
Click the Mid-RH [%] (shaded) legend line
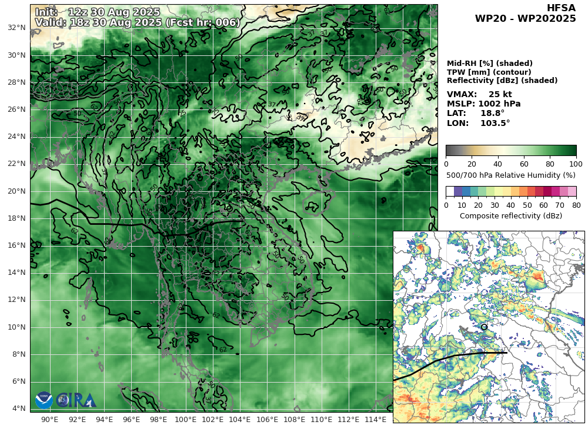pos(489,64)
